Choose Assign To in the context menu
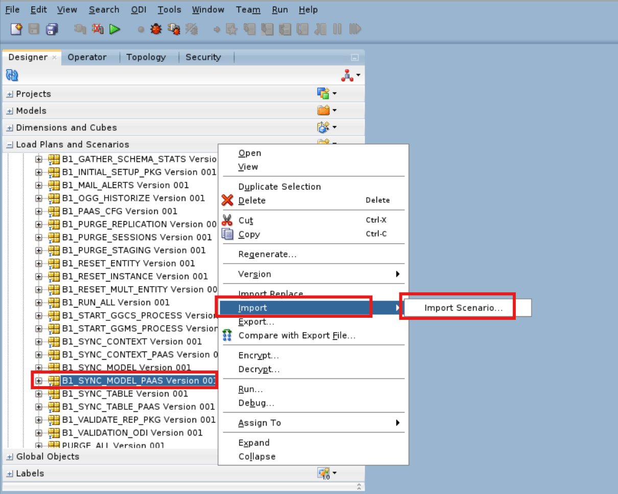The height and width of the screenshot is (494, 618). click(x=259, y=423)
